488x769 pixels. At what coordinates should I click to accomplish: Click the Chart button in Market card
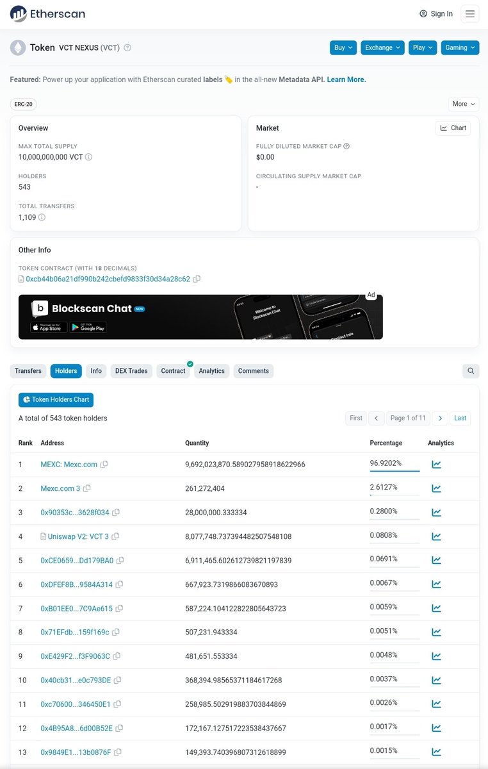point(453,128)
